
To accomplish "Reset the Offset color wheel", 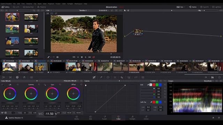I will pos(81,85).
